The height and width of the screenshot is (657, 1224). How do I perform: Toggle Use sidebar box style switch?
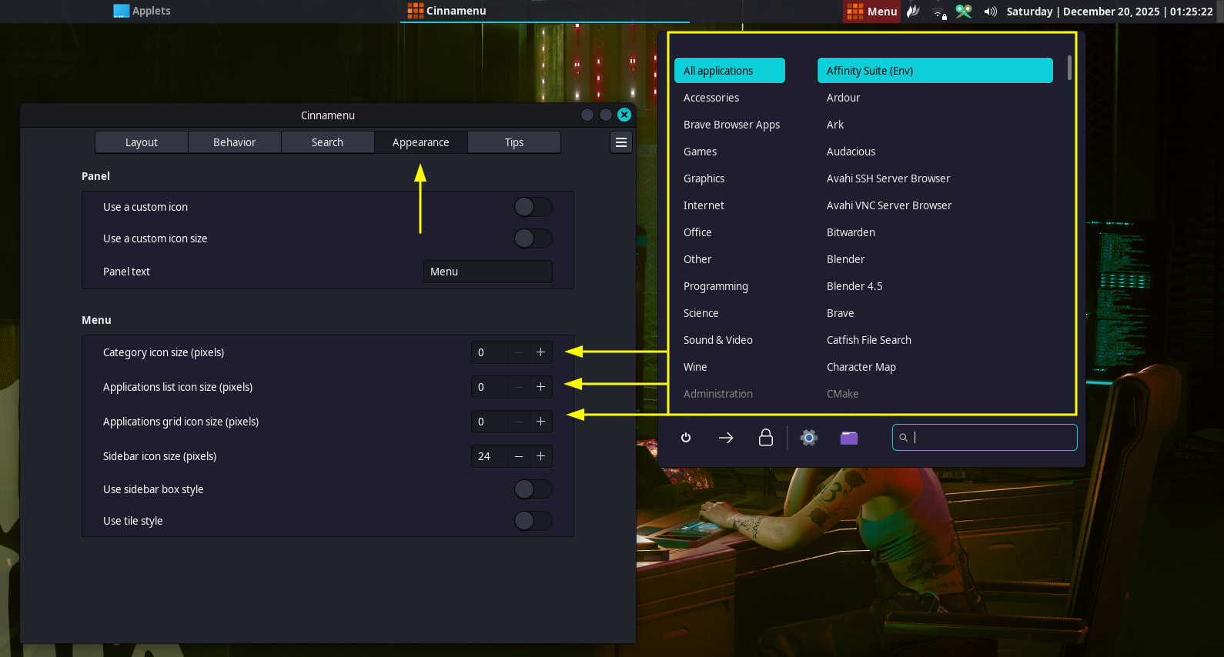click(x=533, y=489)
